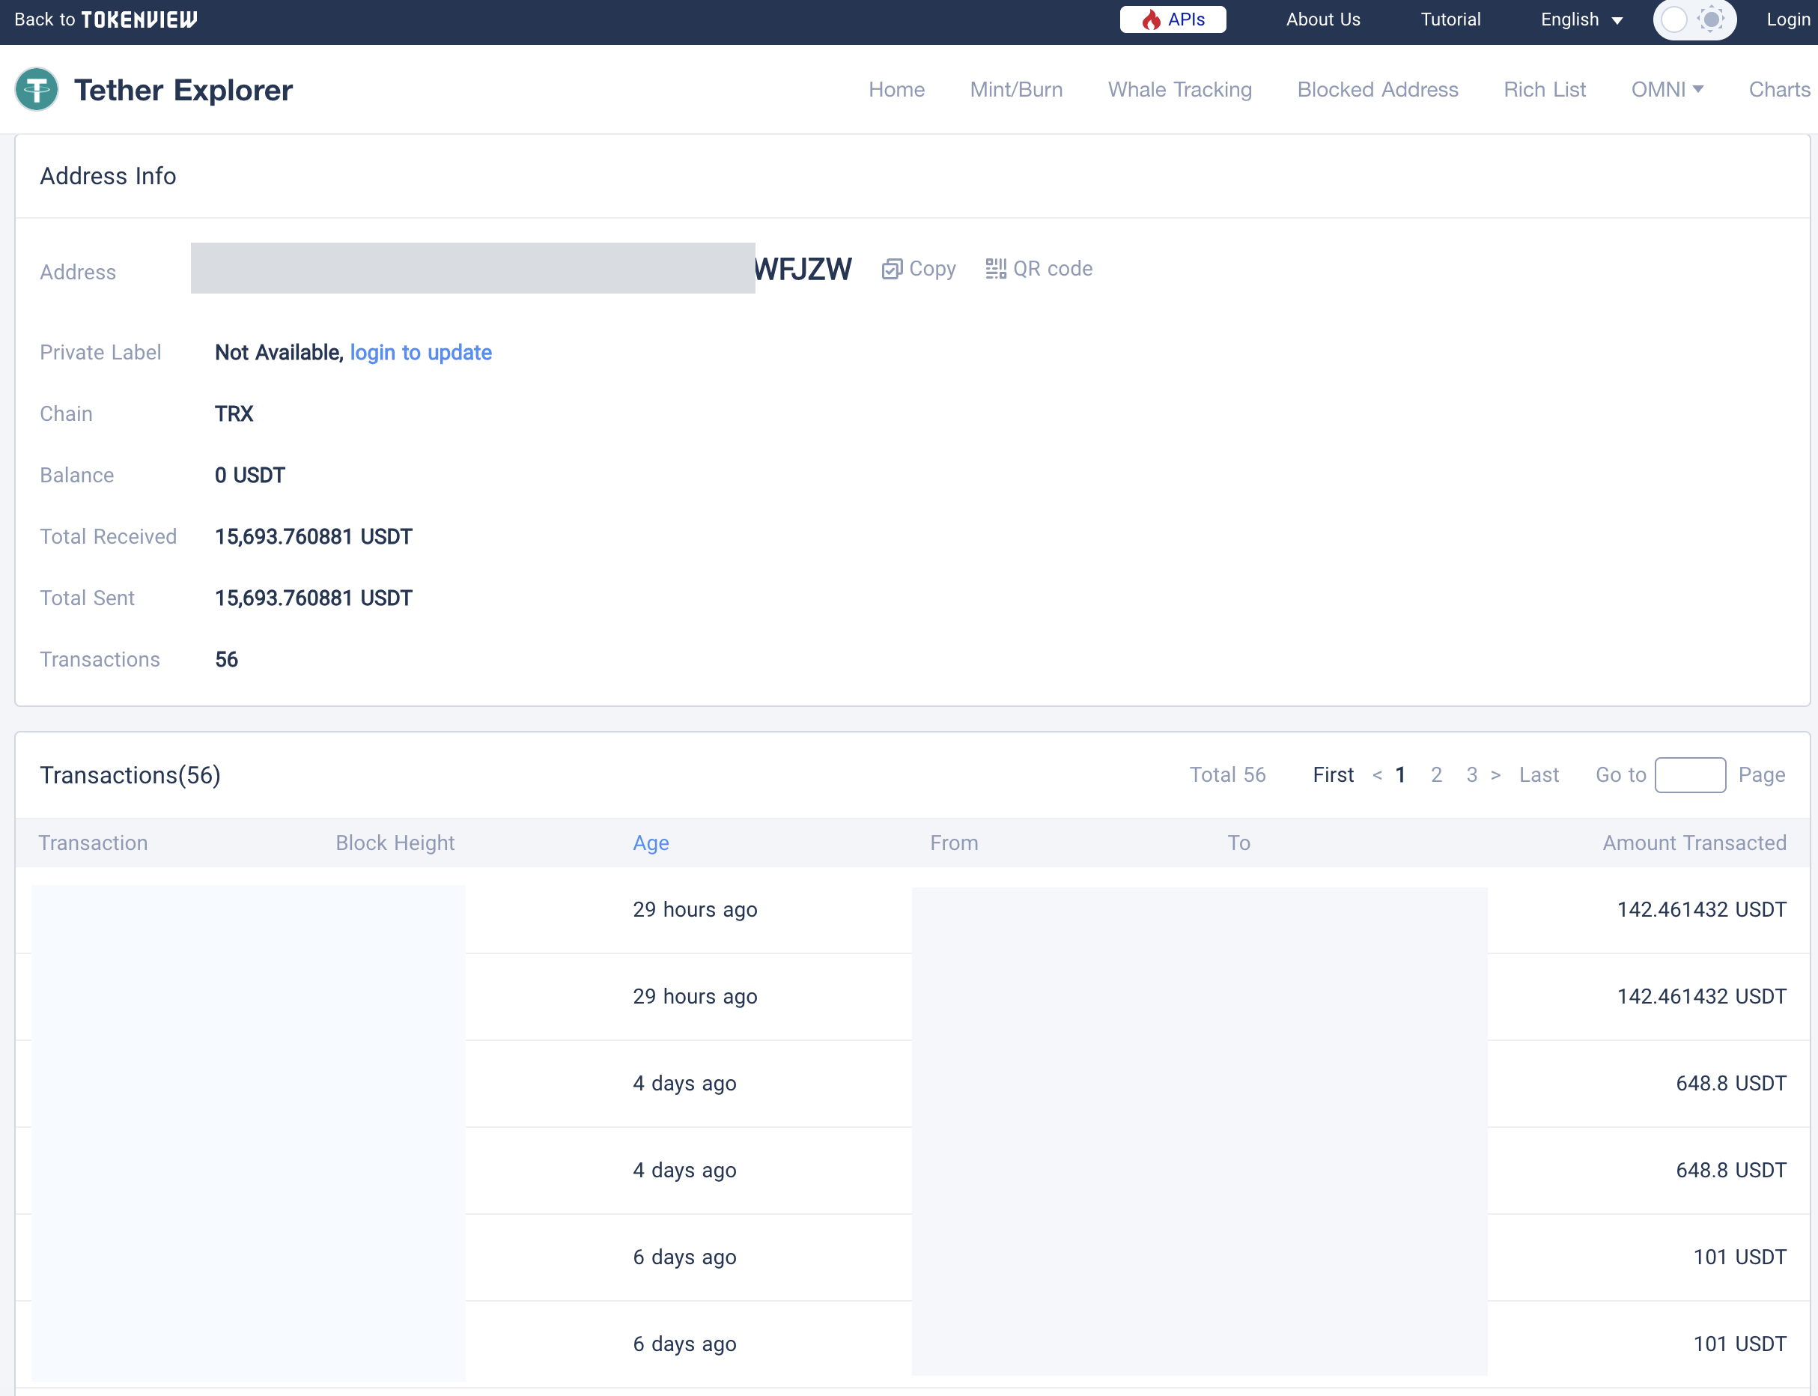Image resolution: width=1818 pixels, height=1396 pixels.
Task: Click Back to Tokenview link
Action: pyautogui.click(x=106, y=19)
